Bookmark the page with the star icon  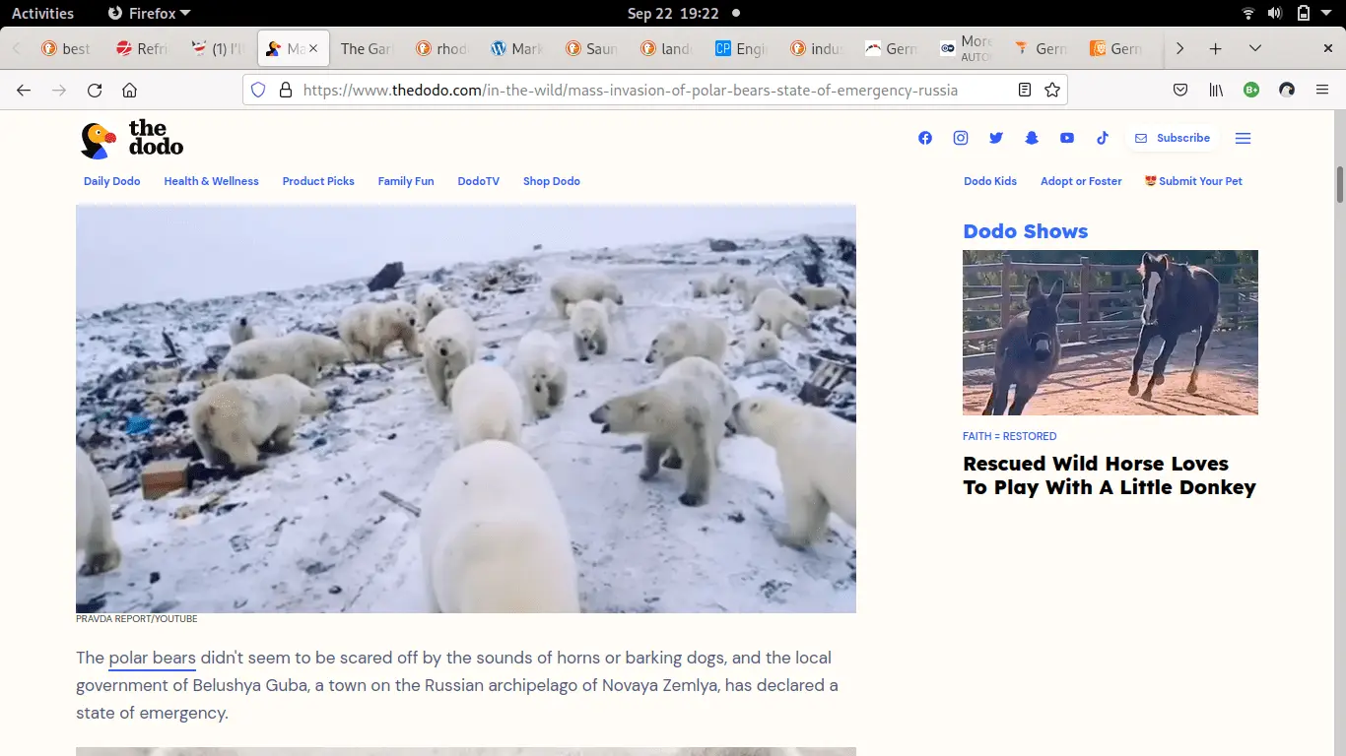pyautogui.click(x=1052, y=90)
